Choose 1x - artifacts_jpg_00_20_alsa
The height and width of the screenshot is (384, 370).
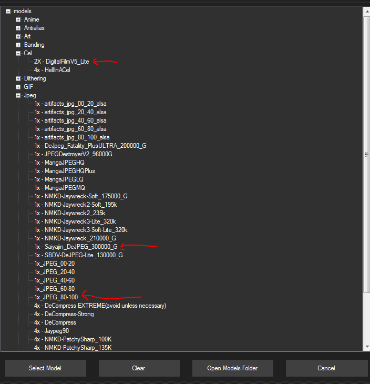click(70, 104)
